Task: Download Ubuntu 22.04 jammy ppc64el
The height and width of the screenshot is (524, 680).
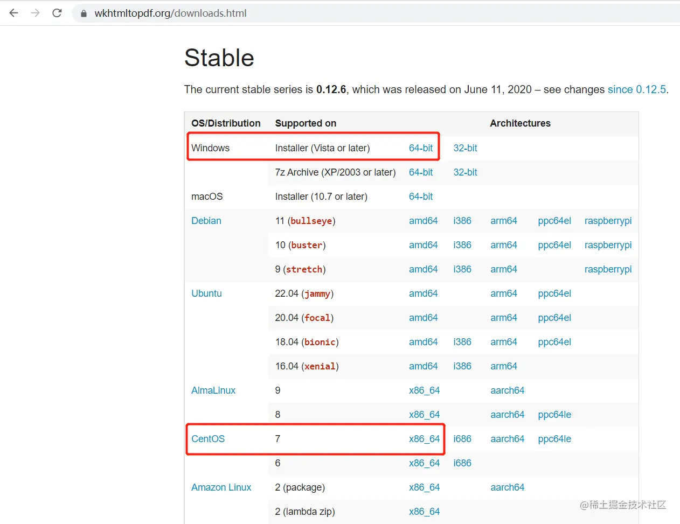Action: (x=554, y=294)
